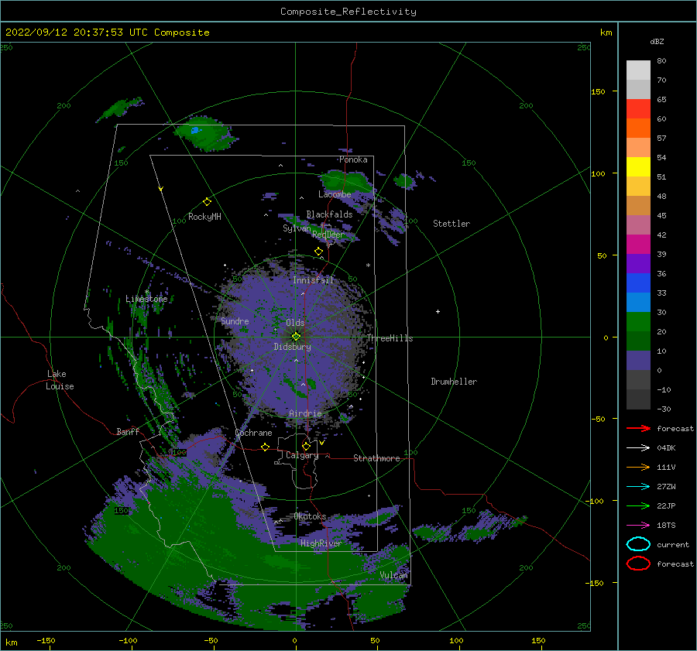Image resolution: width=697 pixels, height=651 pixels.
Task: Click the yellow diamond marker near RockyMH
Action: click(207, 202)
